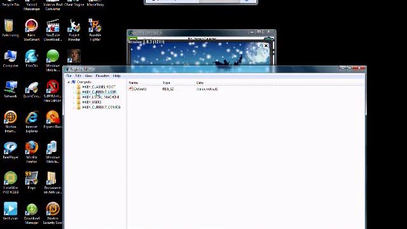The image size is (407, 229).
Task: Open the Help menu in Registry Editor
Action: point(116,76)
